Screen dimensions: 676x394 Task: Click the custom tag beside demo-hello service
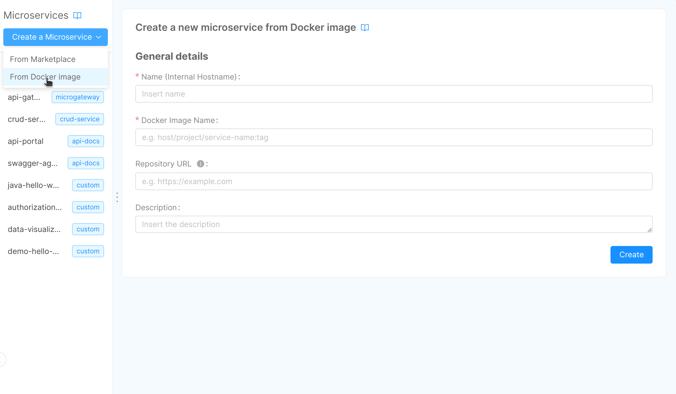click(87, 251)
